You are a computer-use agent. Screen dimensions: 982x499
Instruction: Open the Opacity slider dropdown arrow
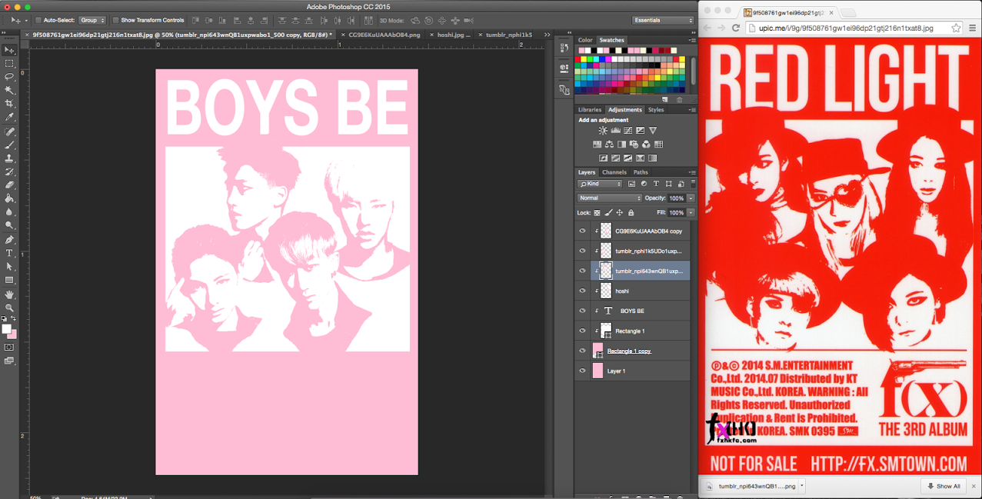pos(691,198)
